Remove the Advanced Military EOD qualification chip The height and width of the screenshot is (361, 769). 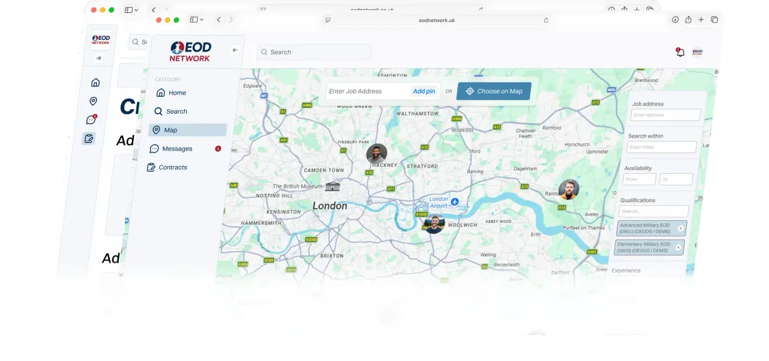click(x=680, y=228)
